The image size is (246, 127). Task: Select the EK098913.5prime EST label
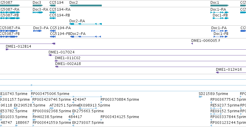[94, 105]
